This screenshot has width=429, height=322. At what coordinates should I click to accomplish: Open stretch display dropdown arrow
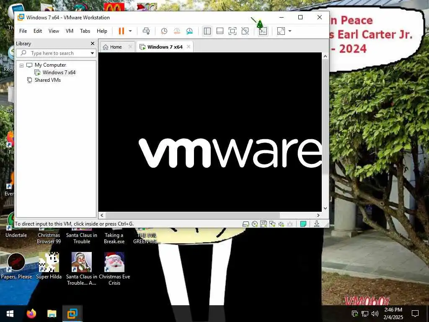point(290,31)
